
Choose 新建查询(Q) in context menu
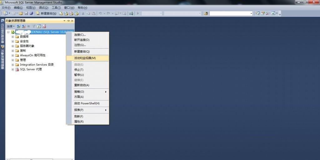pyautogui.click(x=87, y=52)
